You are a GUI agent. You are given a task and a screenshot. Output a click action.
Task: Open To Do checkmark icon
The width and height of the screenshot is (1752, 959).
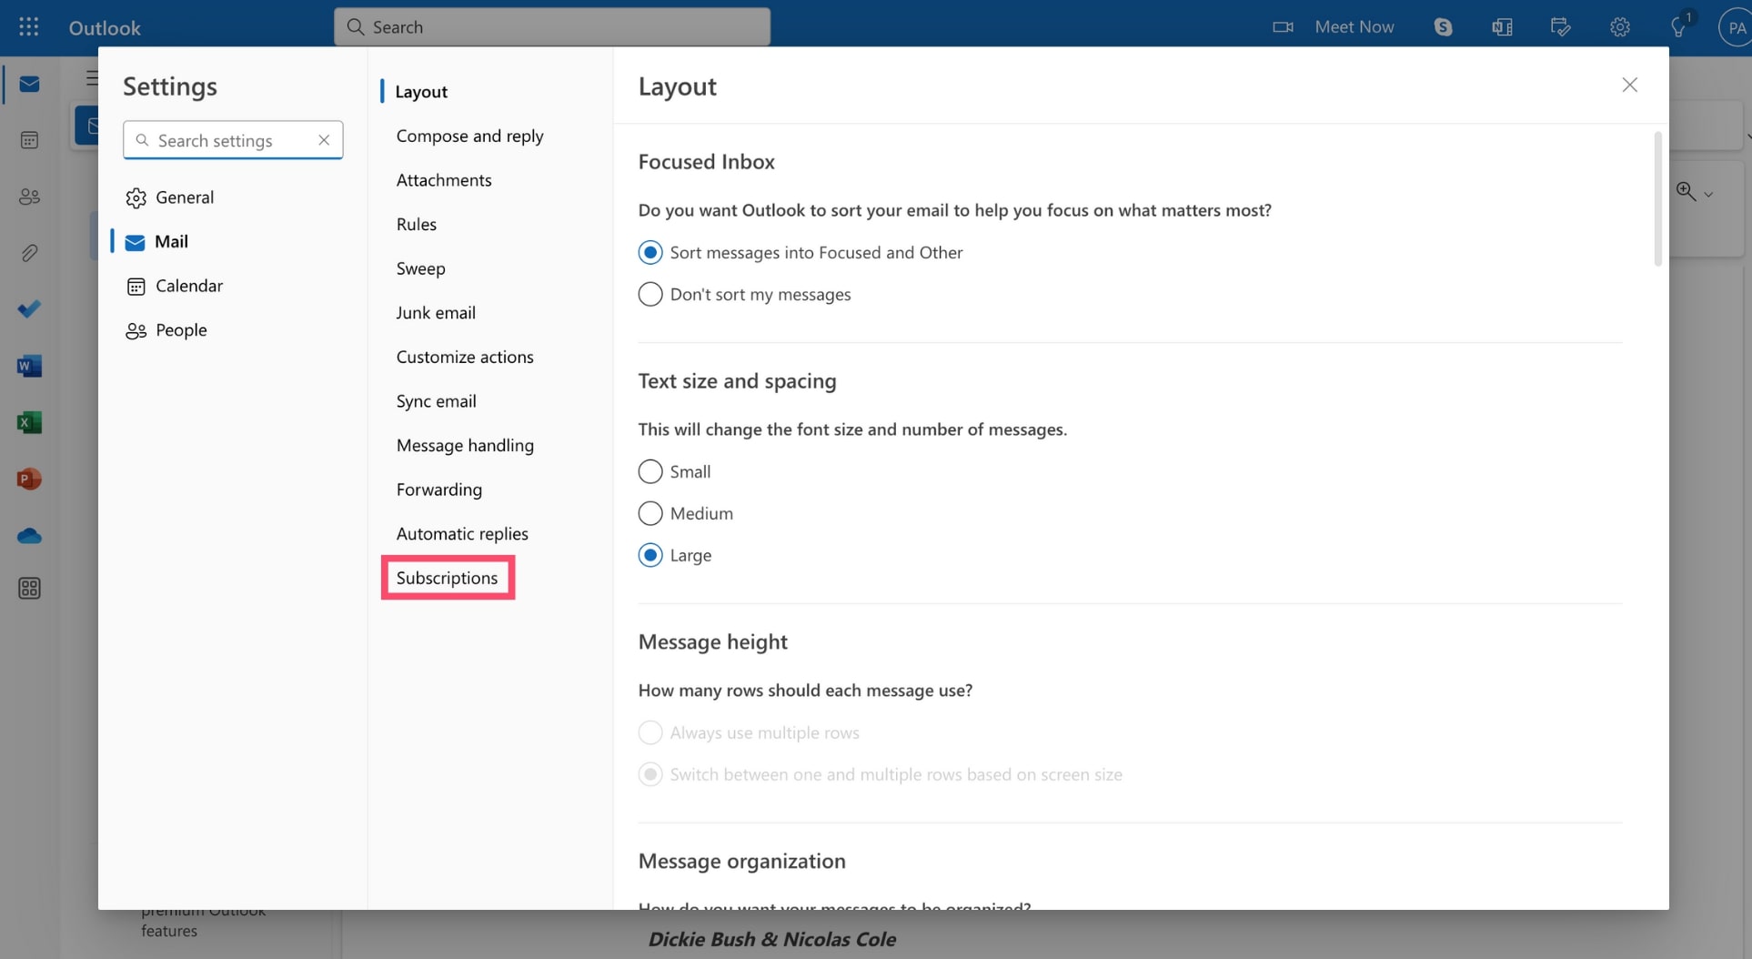tap(29, 309)
